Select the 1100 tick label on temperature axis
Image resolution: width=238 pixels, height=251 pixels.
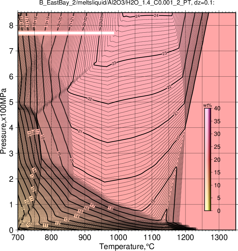click(152, 237)
